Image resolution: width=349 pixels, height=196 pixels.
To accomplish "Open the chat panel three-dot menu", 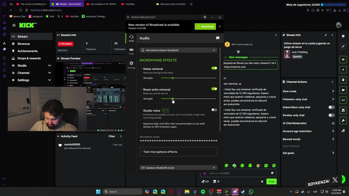I will tap(276, 35).
